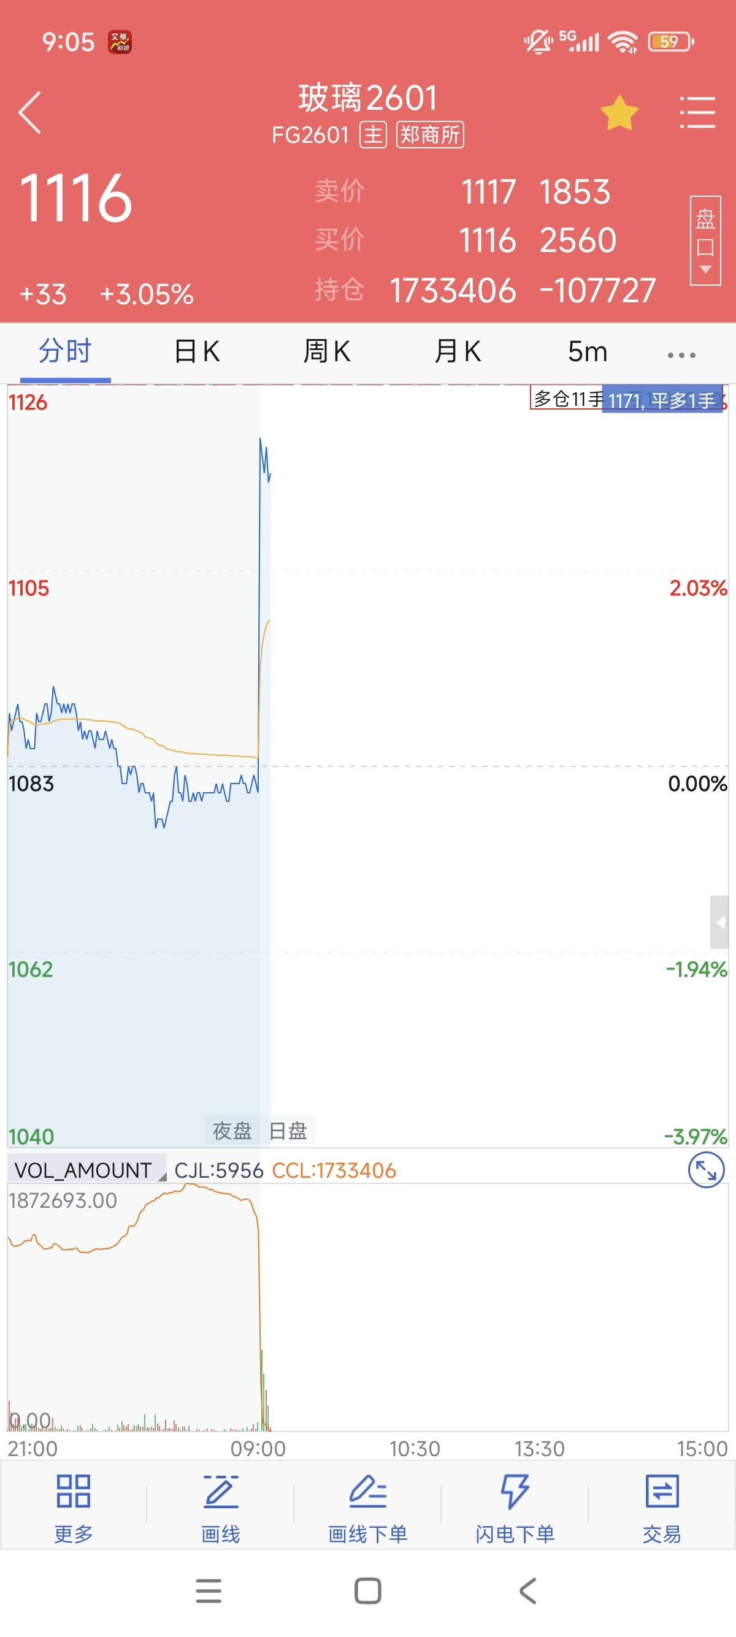Open the side panel arrow handle
The height and width of the screenshot is (1637, 736).
pyautogui.click(x=719, y=922)
